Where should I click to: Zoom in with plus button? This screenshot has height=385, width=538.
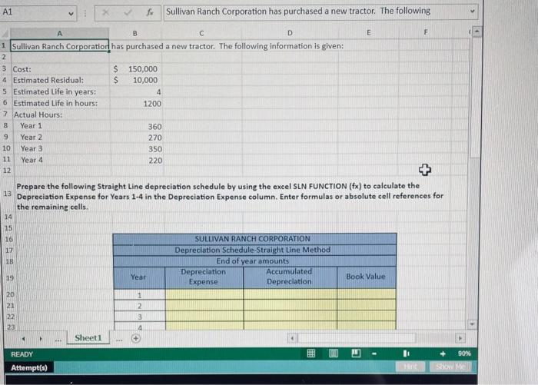[x=443, y=353]
